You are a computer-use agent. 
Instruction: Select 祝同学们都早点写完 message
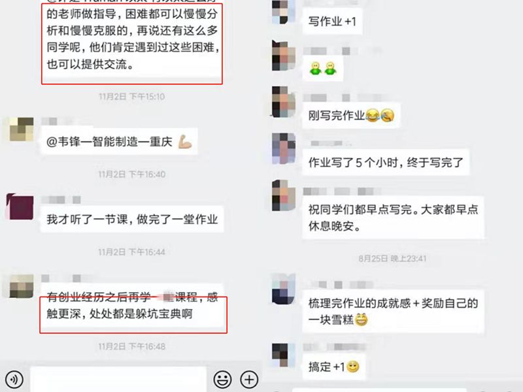(x=393, y=218)
